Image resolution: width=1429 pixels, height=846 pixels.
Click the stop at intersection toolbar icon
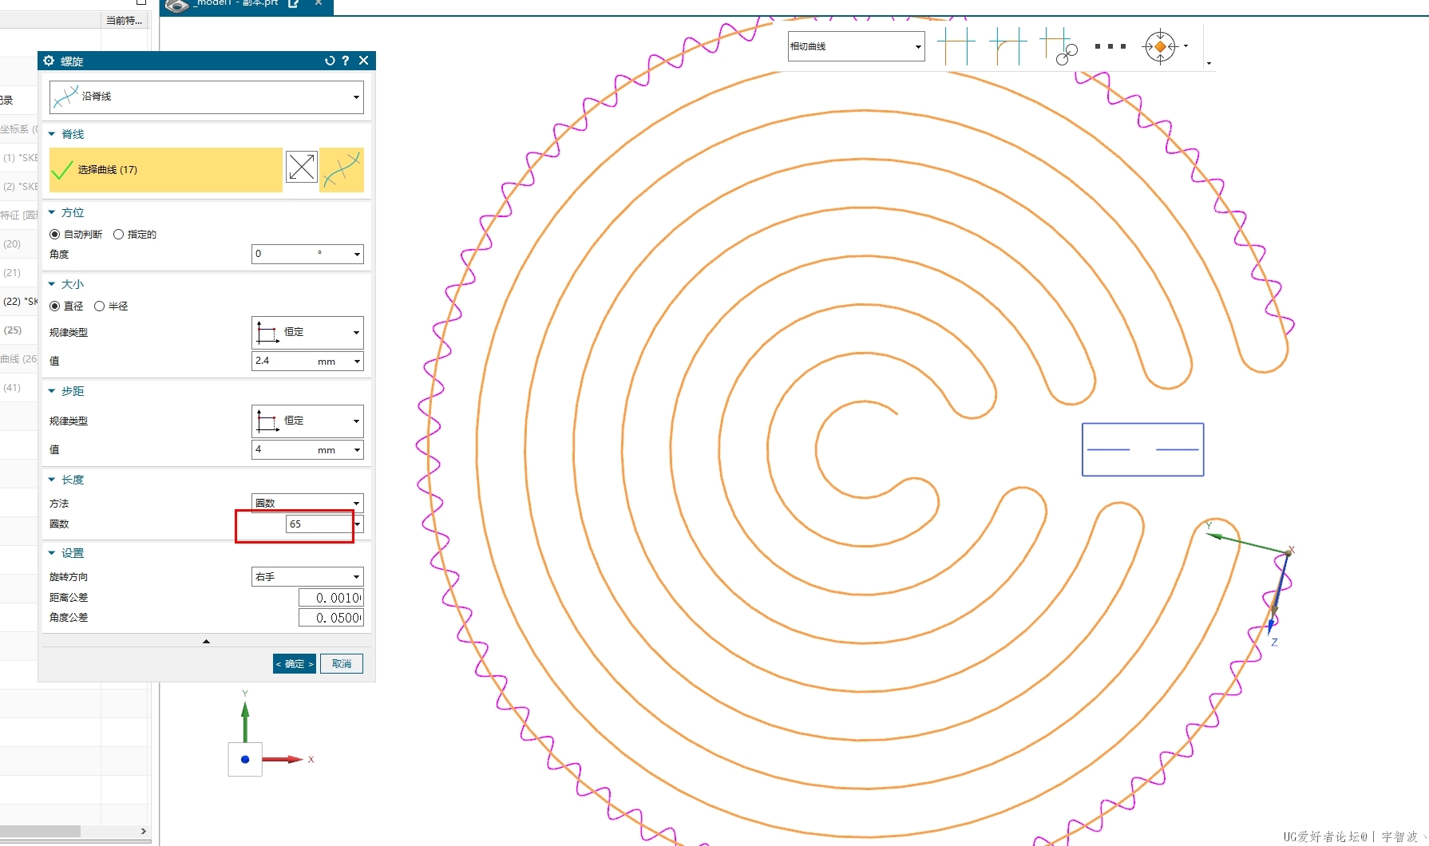coord(956,46)
